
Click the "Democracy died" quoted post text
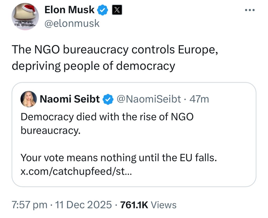pos(107,117)
